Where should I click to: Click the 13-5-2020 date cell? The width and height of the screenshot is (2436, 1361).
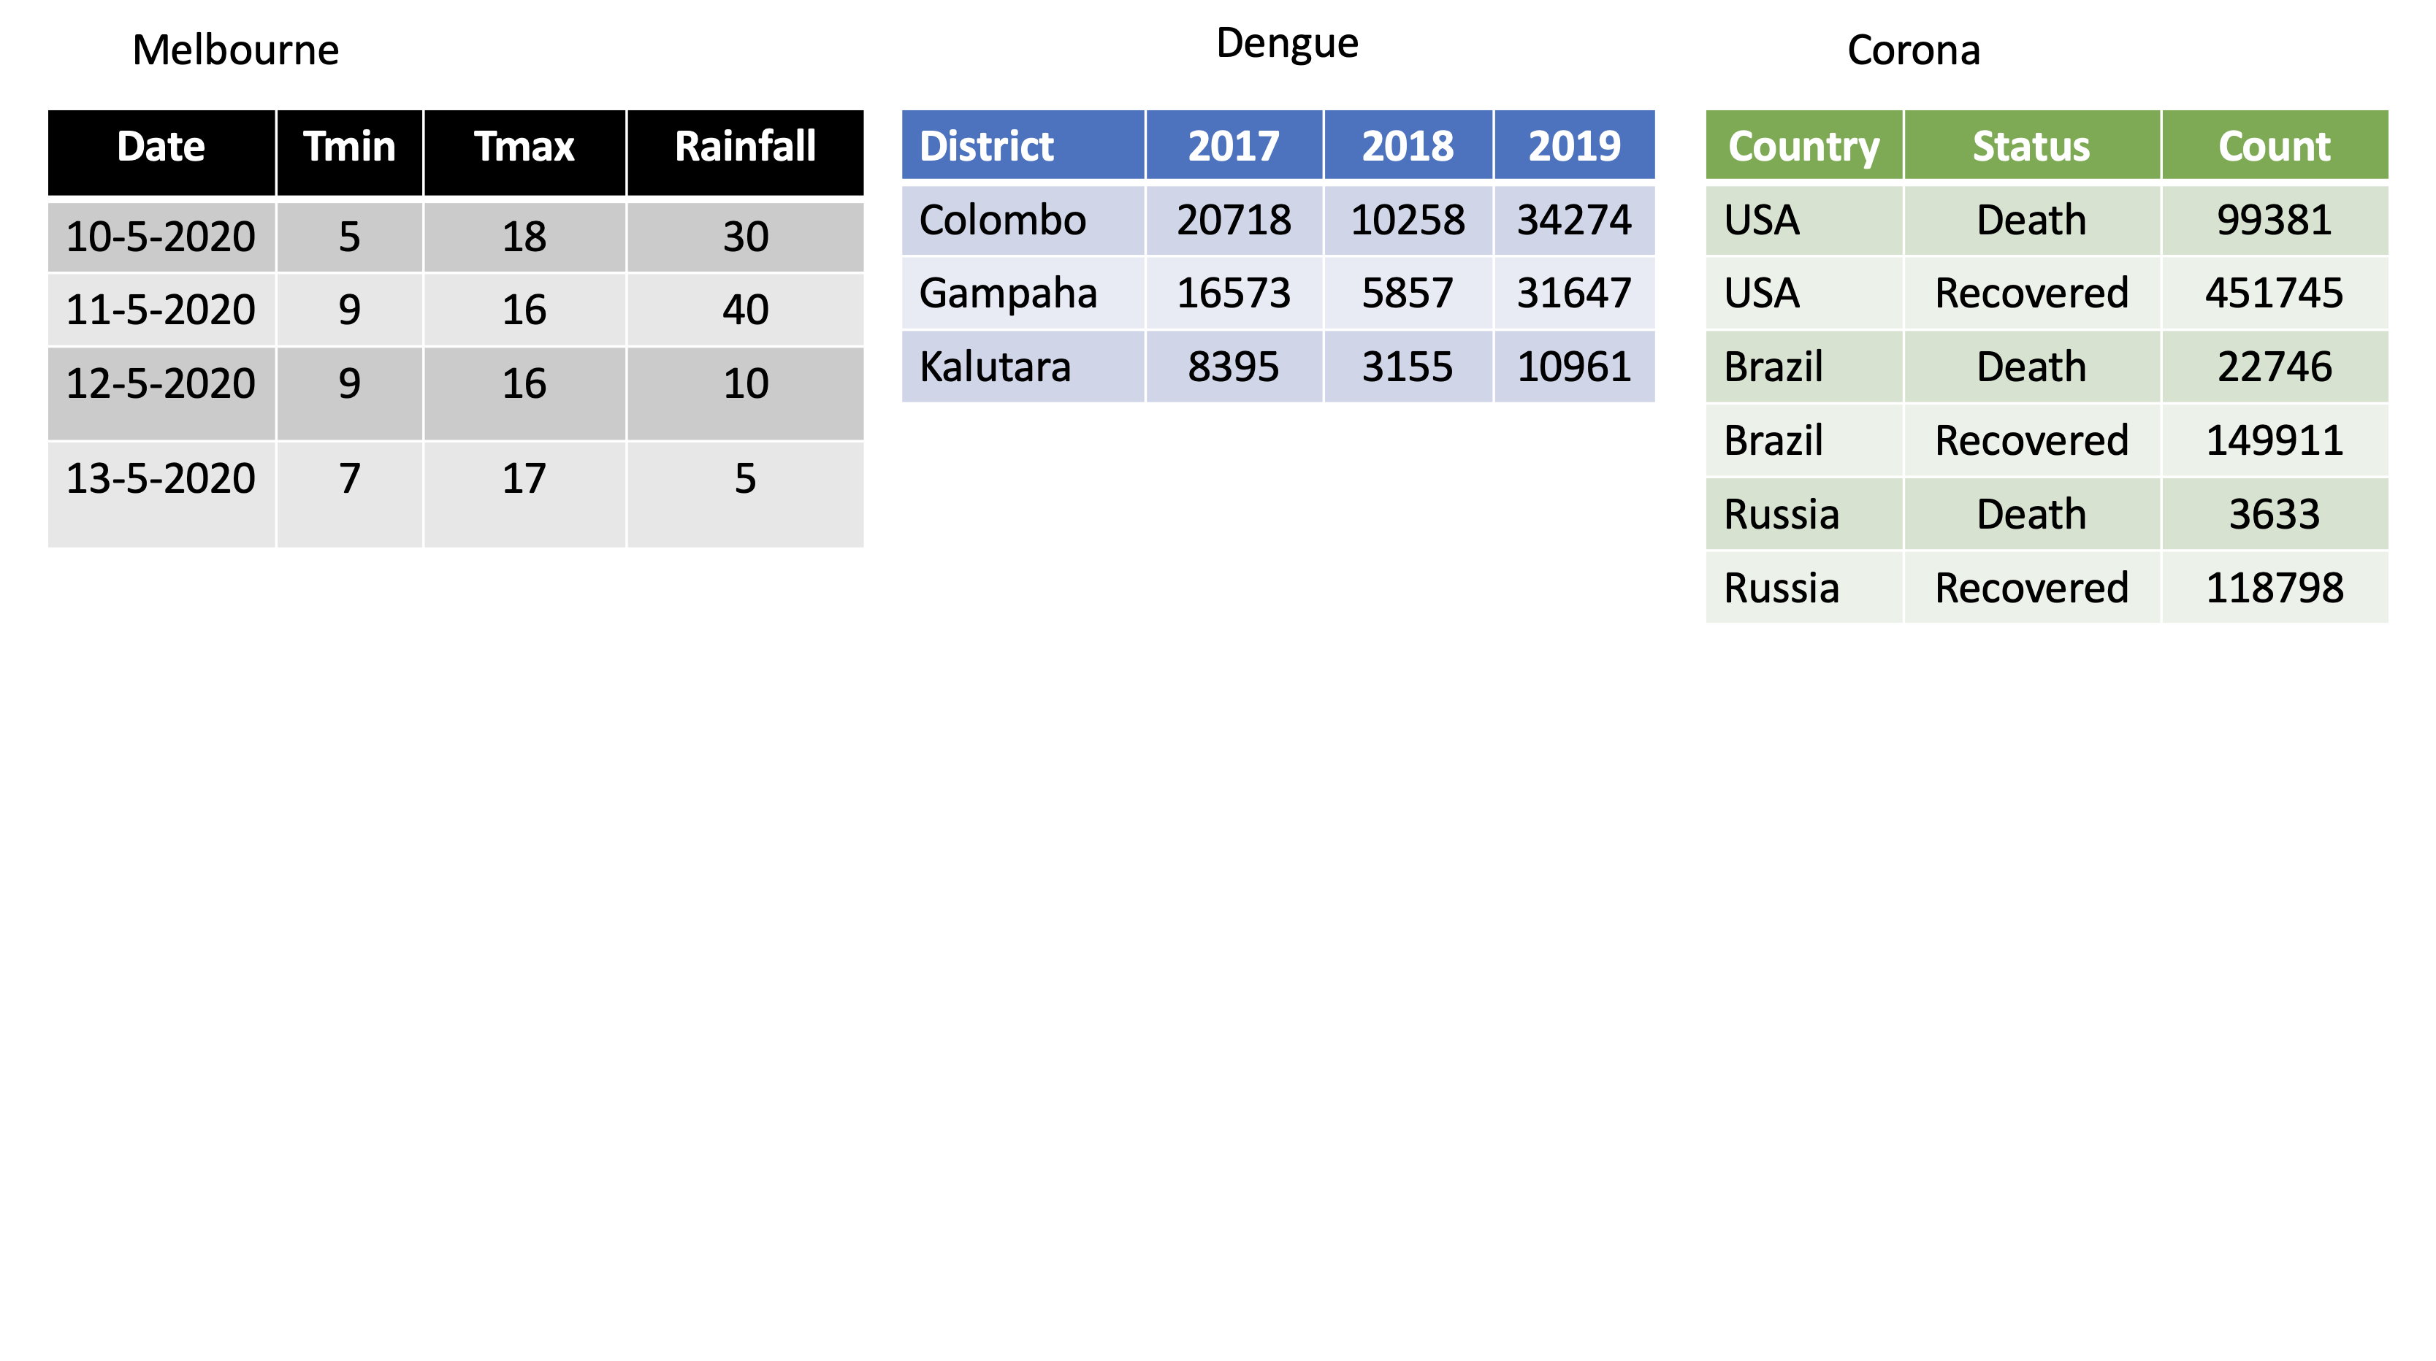(x=161, y=478)
